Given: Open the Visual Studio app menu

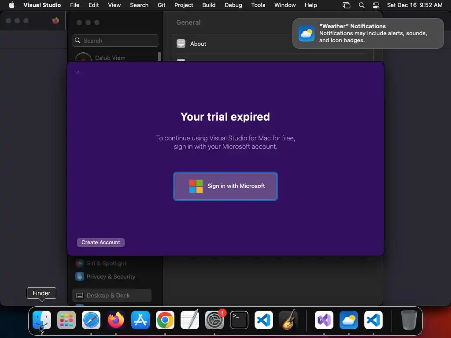Looking at the screenshot, I should [42, 5].
